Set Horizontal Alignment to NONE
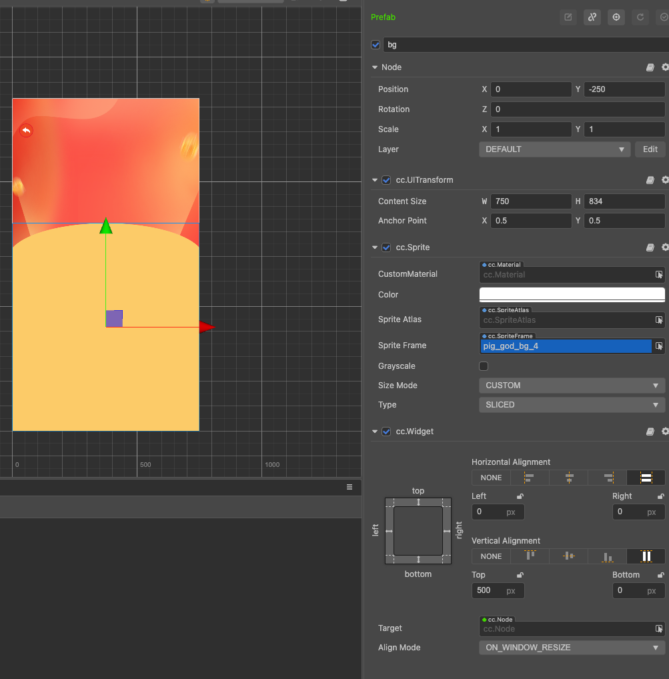The height and width of the screenshot is (679, 669). coord(491,478)
